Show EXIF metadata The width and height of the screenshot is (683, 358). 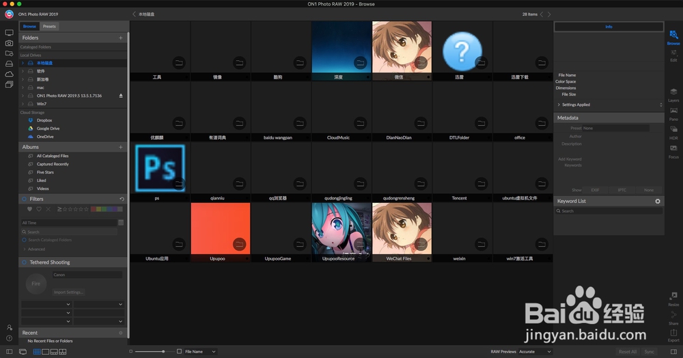point(595,190)
